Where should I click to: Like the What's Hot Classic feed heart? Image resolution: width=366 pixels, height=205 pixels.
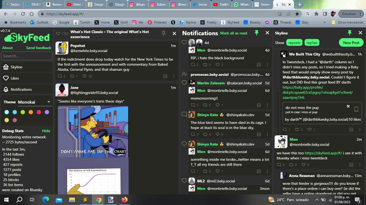click(58, 34)
